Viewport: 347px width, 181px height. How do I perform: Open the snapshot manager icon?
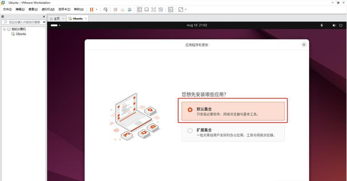(x=130, y=10)
